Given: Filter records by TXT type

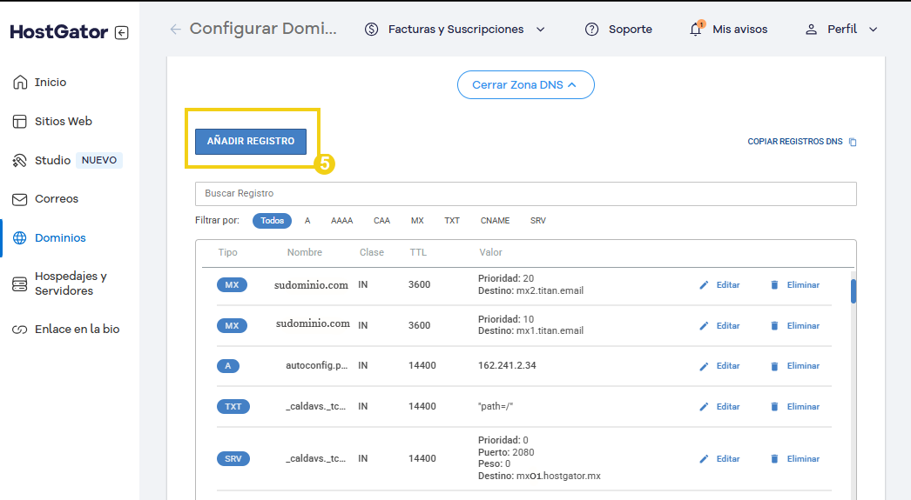Looking at the screenshot, I should tap(452, 220).
